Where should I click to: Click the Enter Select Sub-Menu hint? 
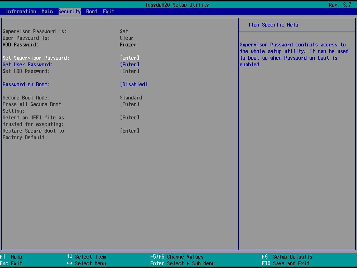point(182,263)
